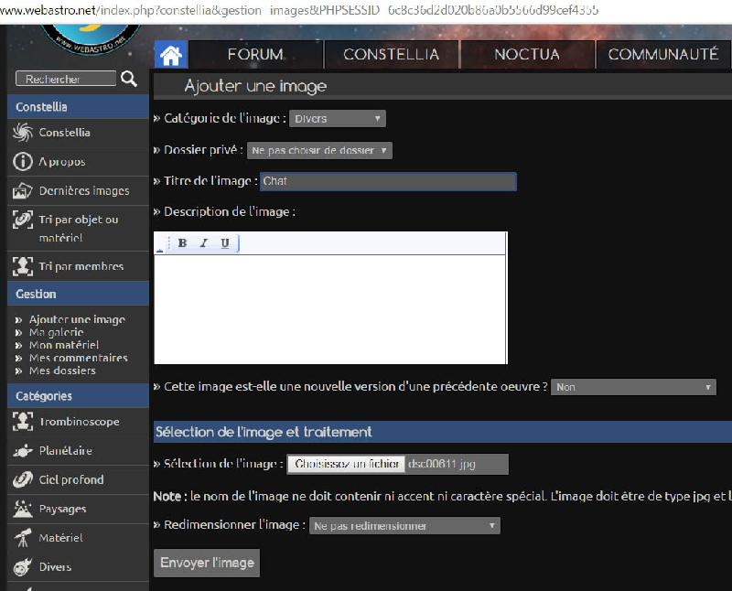Apply italic formatting in description editor

203,242
